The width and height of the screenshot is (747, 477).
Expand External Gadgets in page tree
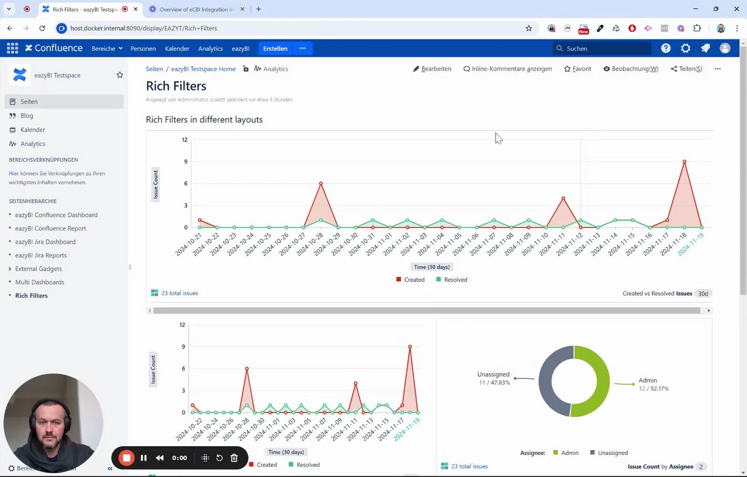[x=9, y=269]
